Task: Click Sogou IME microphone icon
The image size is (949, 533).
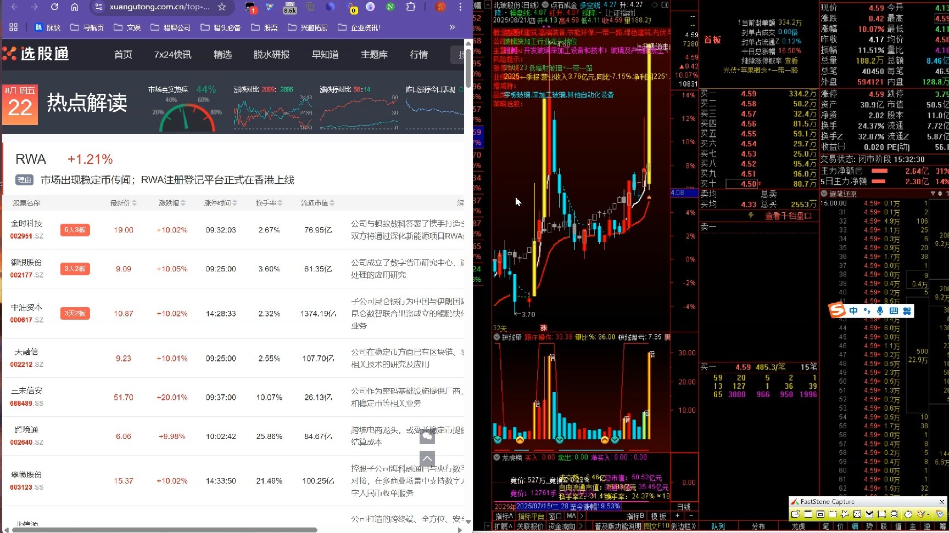Action: point(880,311)
